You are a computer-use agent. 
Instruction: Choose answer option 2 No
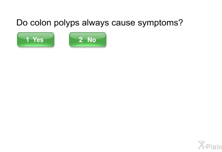point(88,40)
